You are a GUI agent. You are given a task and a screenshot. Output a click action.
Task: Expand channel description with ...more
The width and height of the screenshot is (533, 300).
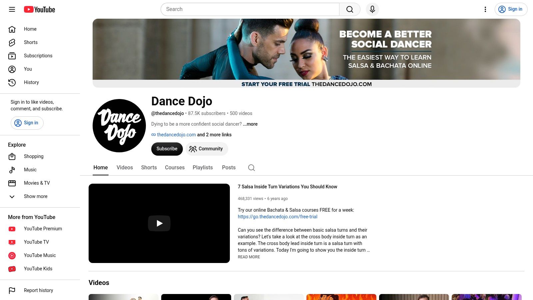250,124
